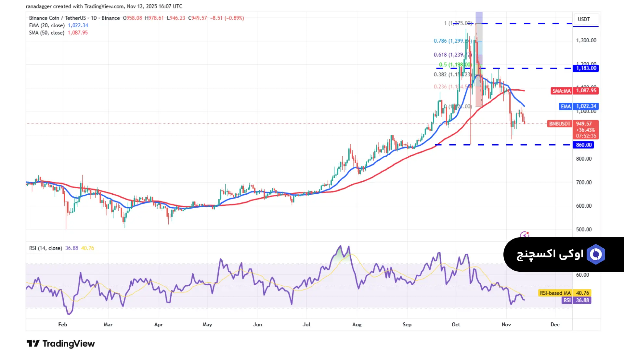Viewport: 624px width, 351px height.
Task: Select the EMA (20, close) legend
Action: (47, 25)
